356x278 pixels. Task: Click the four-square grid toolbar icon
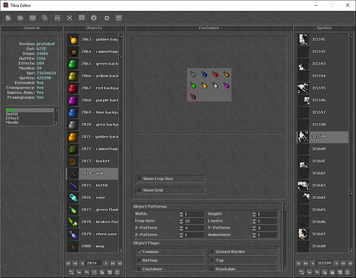(82, 18)
